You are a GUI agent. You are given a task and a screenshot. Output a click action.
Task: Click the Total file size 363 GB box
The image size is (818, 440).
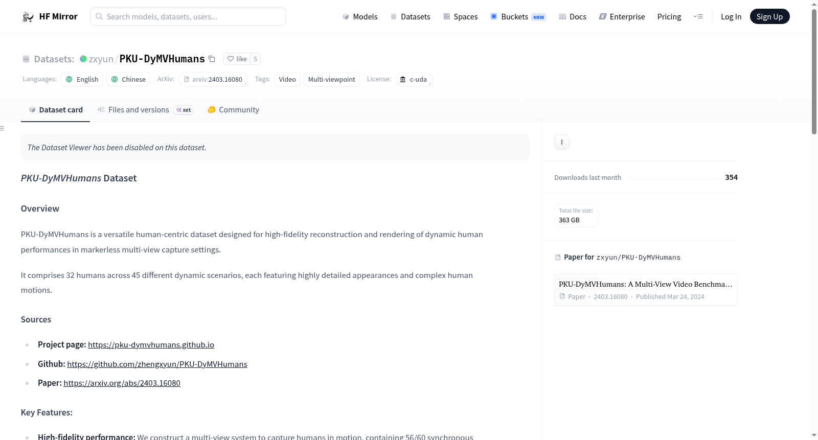576,216
